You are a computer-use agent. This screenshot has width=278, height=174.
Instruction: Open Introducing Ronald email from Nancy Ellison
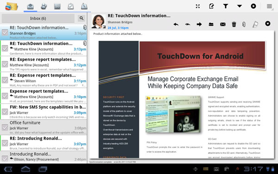point(44,157)
